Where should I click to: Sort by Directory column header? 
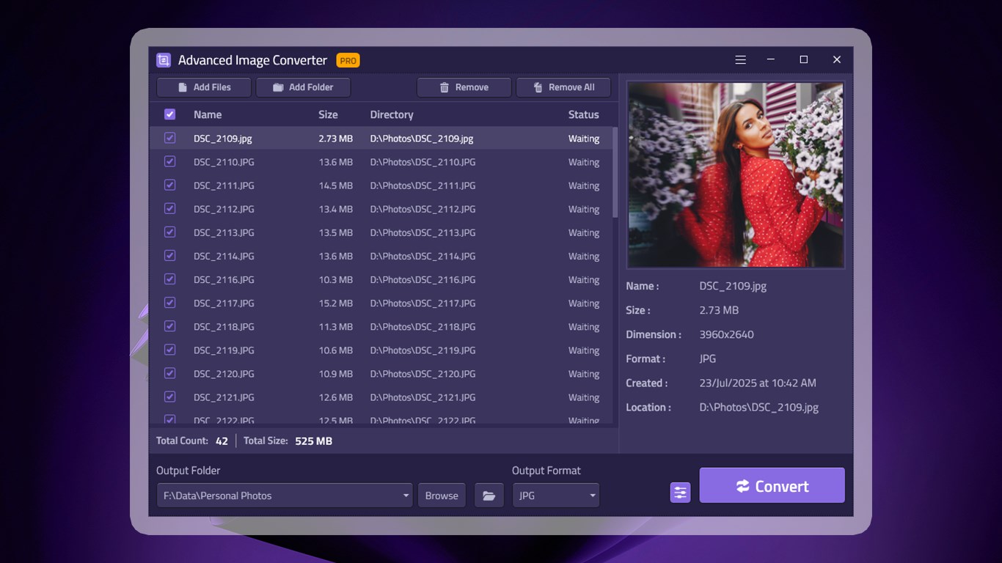click(x=392, y=114)
